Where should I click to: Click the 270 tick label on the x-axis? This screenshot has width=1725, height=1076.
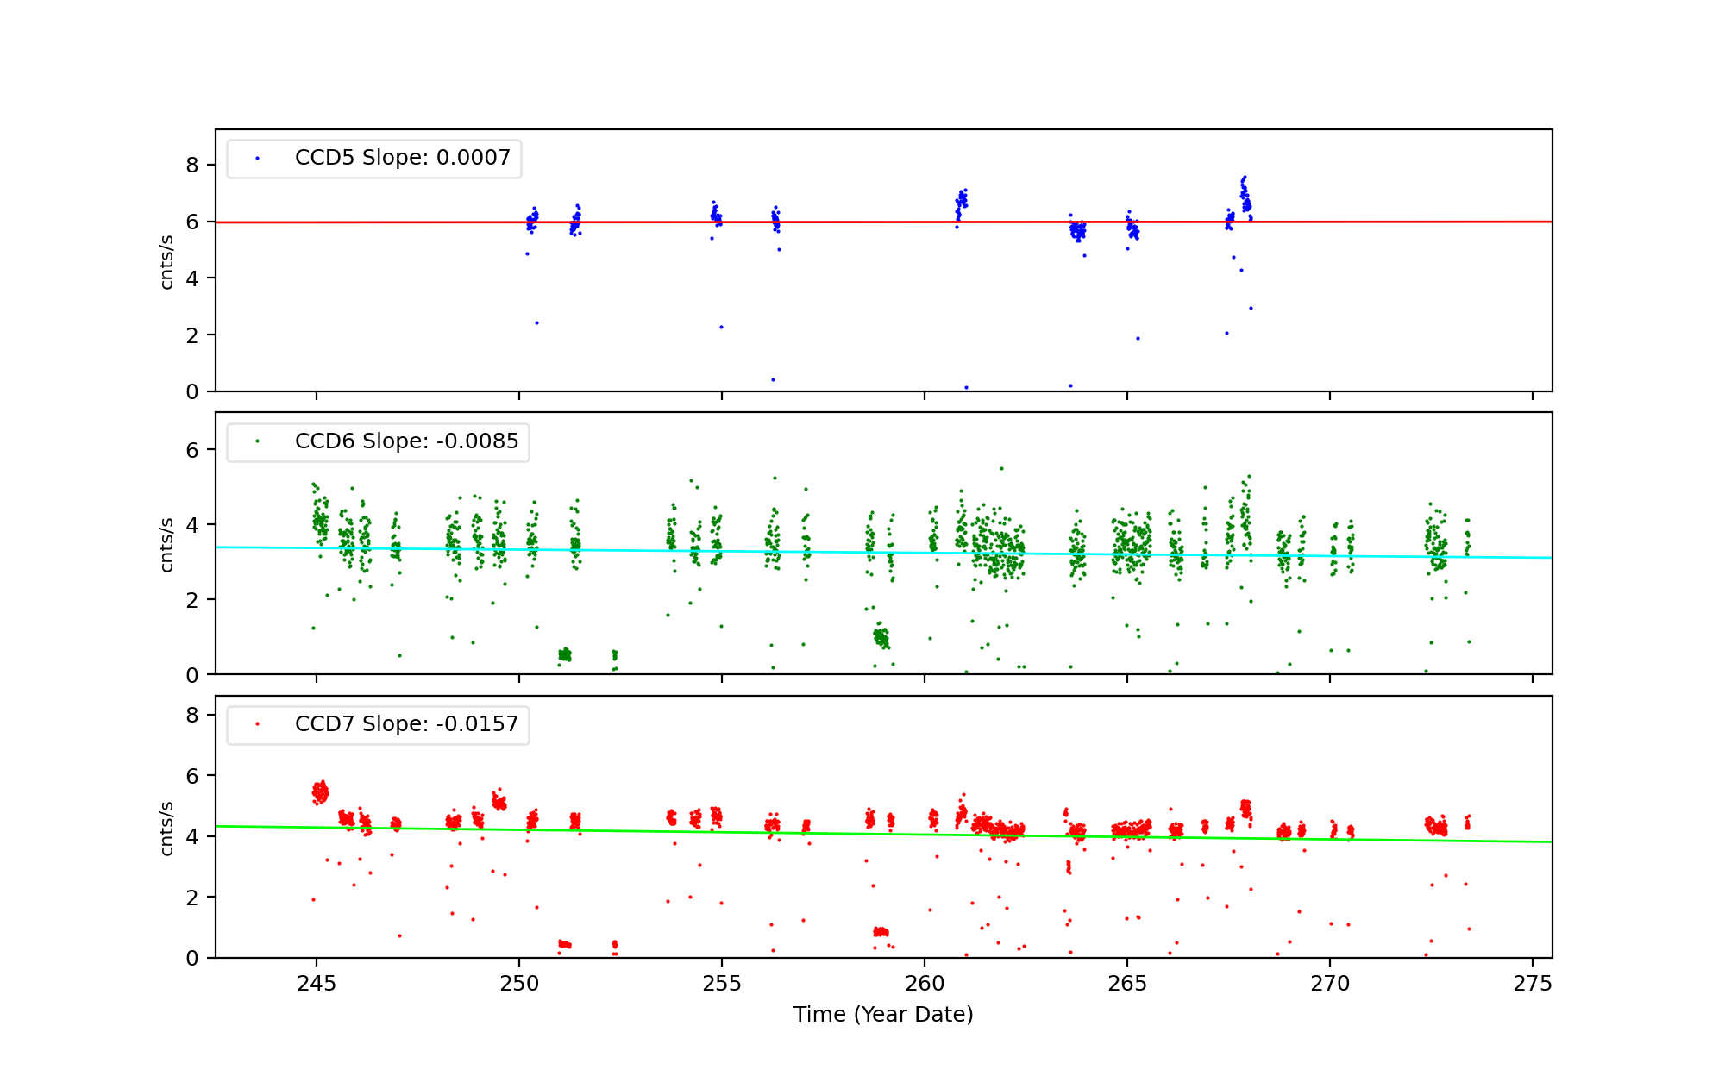point(1329,984)
